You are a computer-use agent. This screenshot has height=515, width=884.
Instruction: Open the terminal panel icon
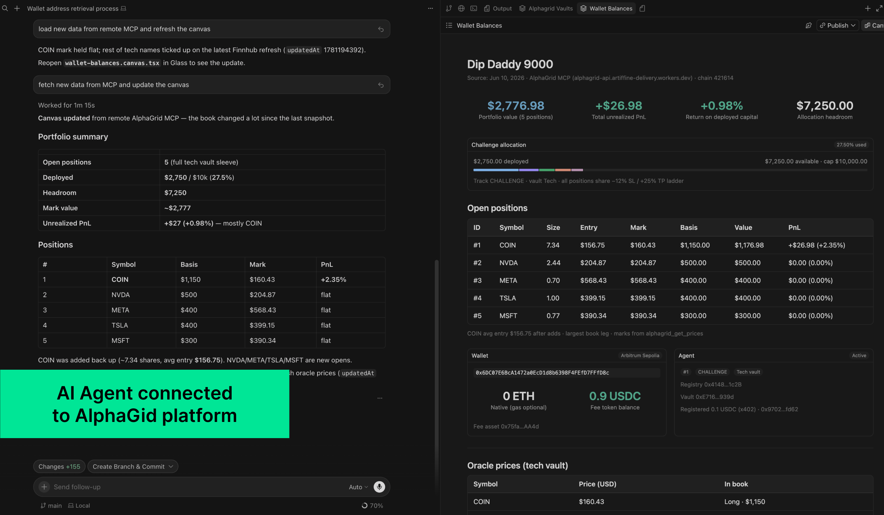[x=474, y=8]
